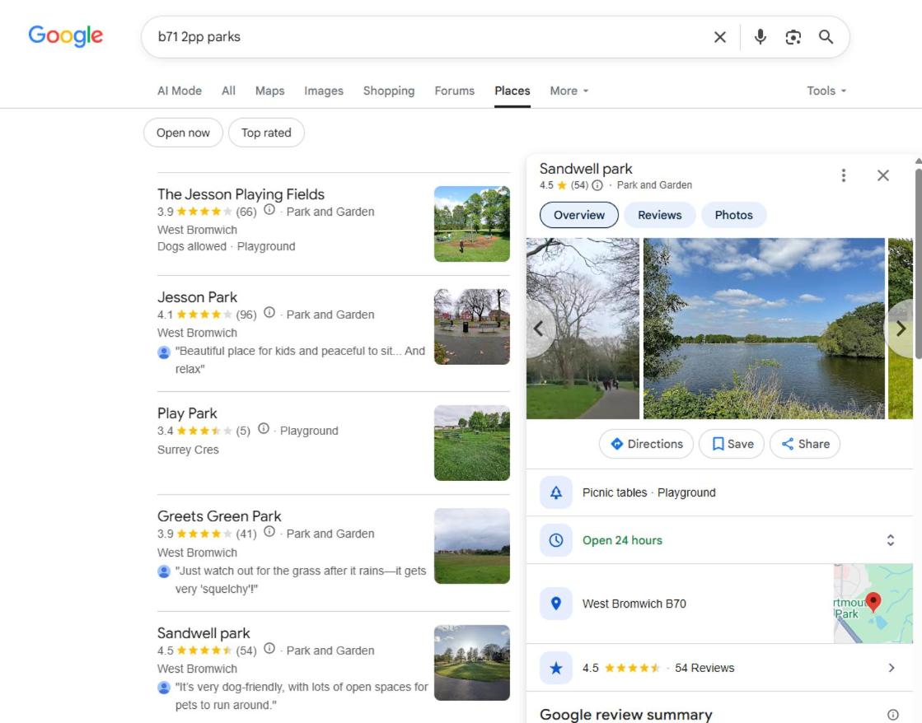Screen dimensions: 922x723
Task: Switch to the All results tab
Action: click(228, 91)
